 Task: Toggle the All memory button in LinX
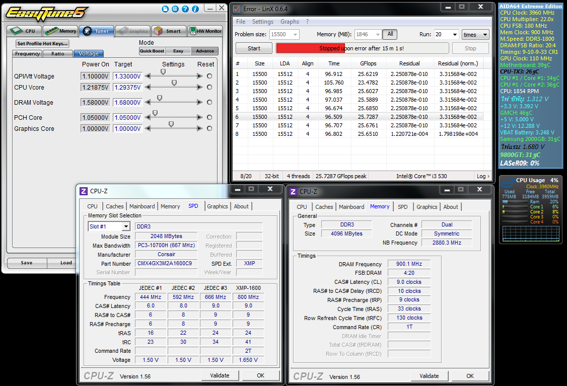tap(390, 34)
